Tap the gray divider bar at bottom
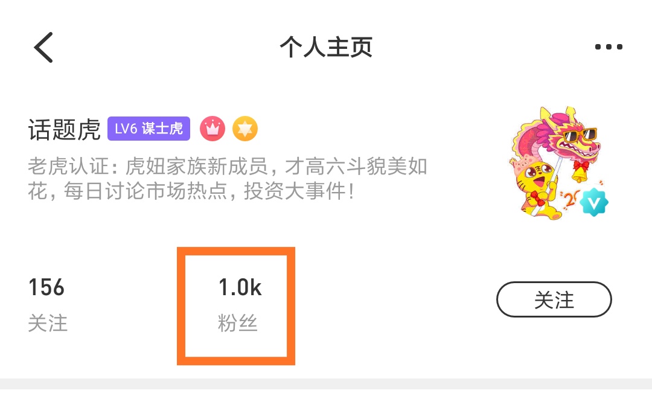 coord(326,384)
